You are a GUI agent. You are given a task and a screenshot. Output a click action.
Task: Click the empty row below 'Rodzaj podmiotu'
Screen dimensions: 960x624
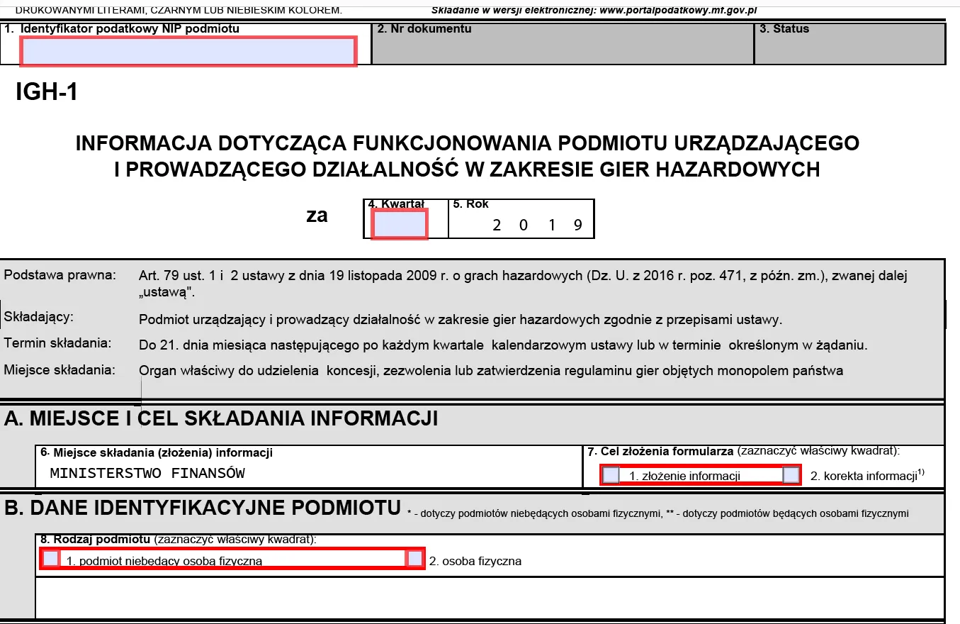tap(490, 597)
